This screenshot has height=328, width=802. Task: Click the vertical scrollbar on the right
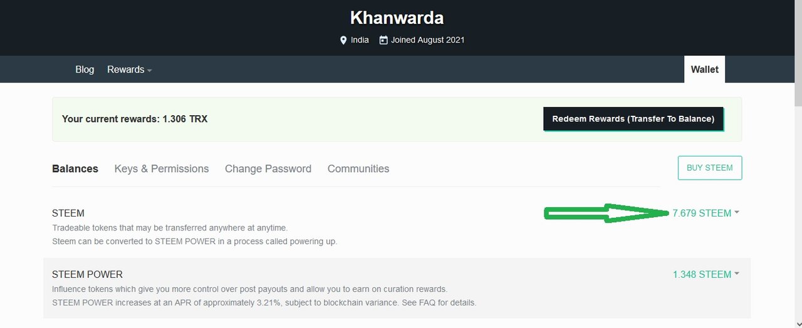798,164
